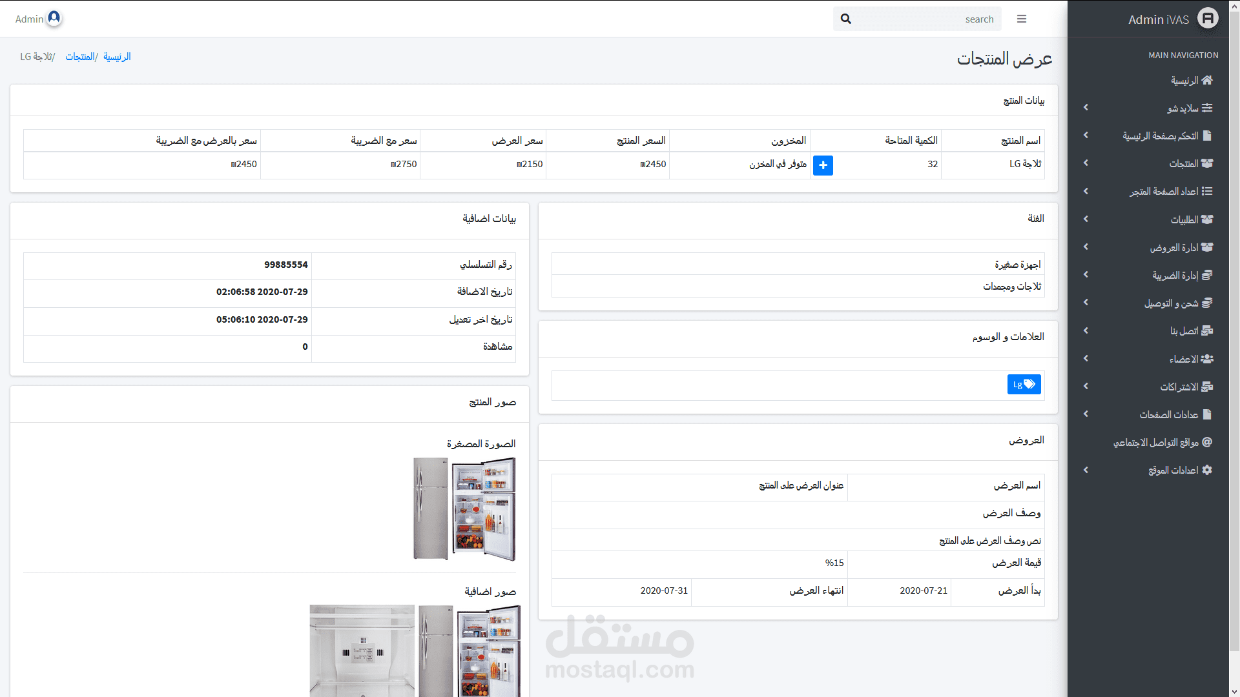Click the الرئيسية breadcrumb link

click(117, 57)
